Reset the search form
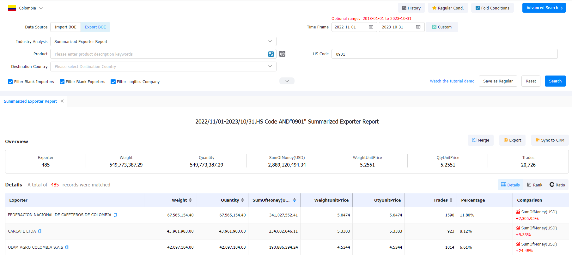572x255 pixels. click(531, 81)
